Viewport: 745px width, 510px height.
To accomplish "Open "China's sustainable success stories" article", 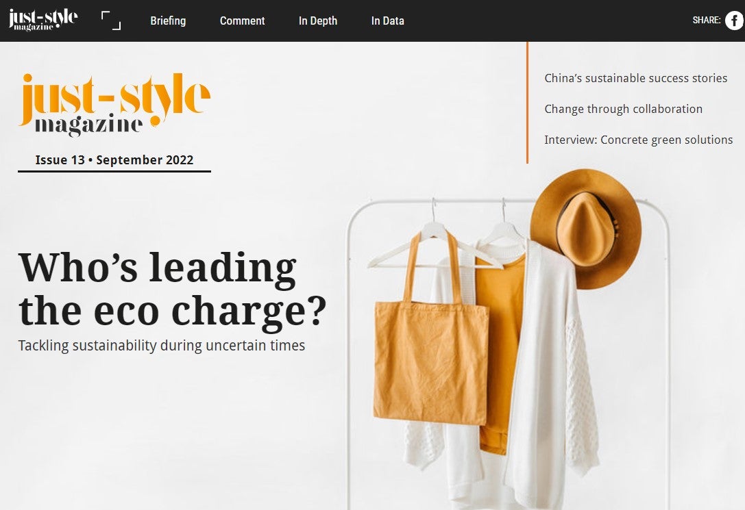I will point(636,78).
